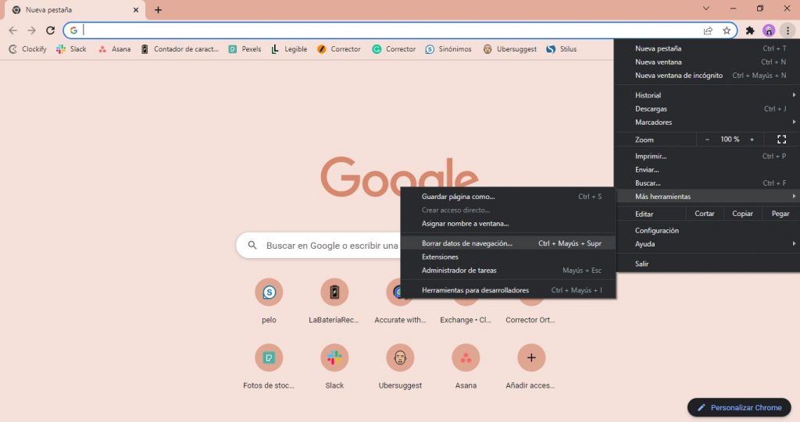Open the tab search chevron in title bar
Image resolution: width=800 pixels, height=422 pixels.
tap(706, 8)
